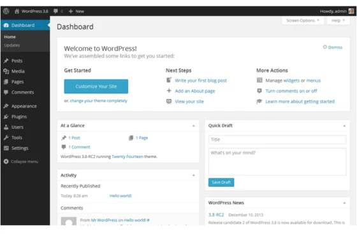Click Customize Your Site button
The width and height of the screenshot is (357, 234).
(x=96, y=86)
